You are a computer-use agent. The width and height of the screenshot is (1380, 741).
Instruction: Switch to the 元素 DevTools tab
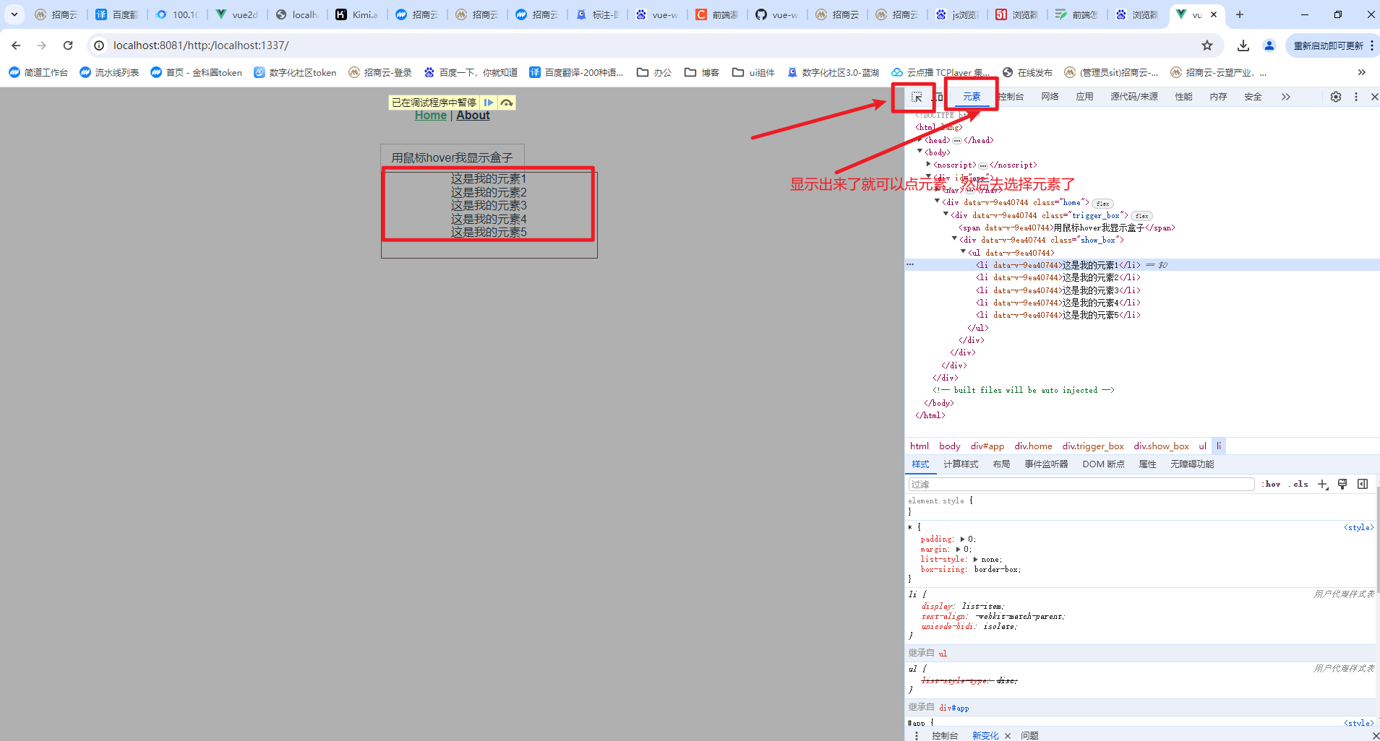[972, 97]
